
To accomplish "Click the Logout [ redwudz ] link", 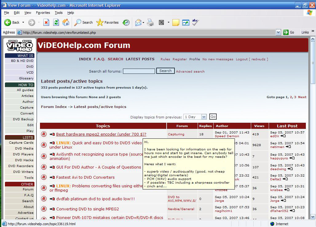I will (x=252, y=59).
